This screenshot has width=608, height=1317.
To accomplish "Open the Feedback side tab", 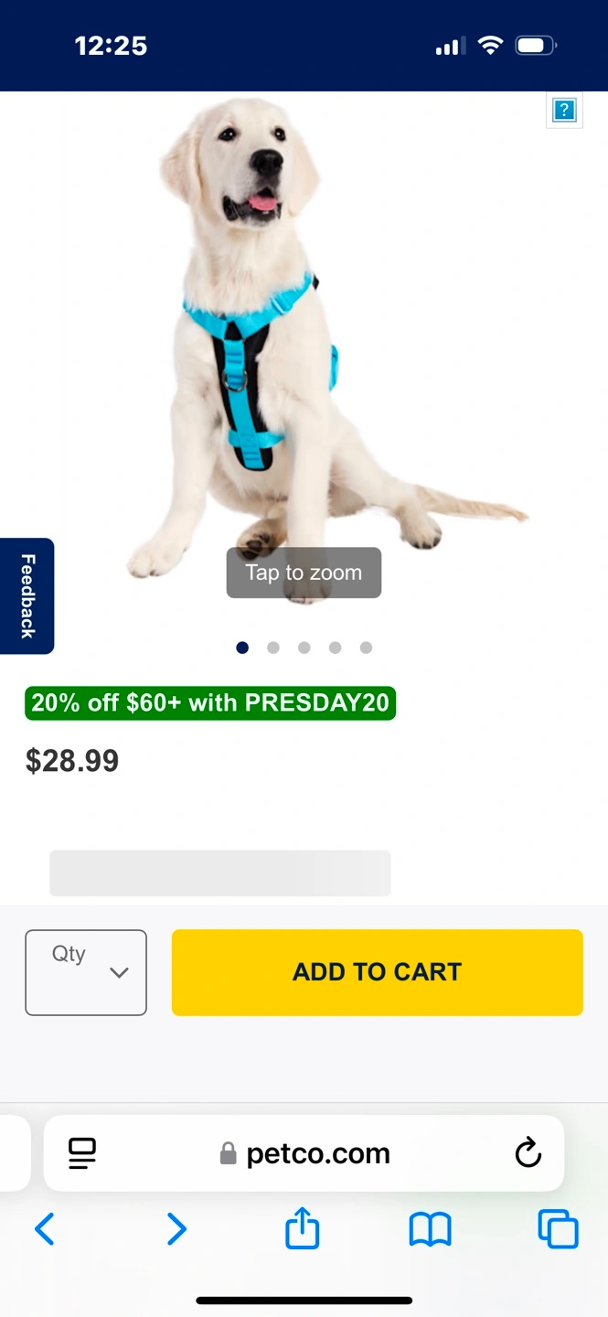I will coord(27,596).
